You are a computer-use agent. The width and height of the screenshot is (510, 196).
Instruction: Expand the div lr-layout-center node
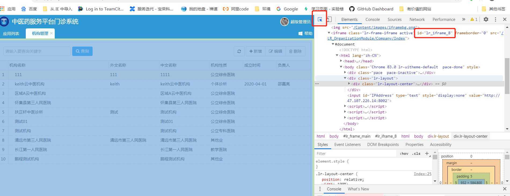[x=349, y=84]
